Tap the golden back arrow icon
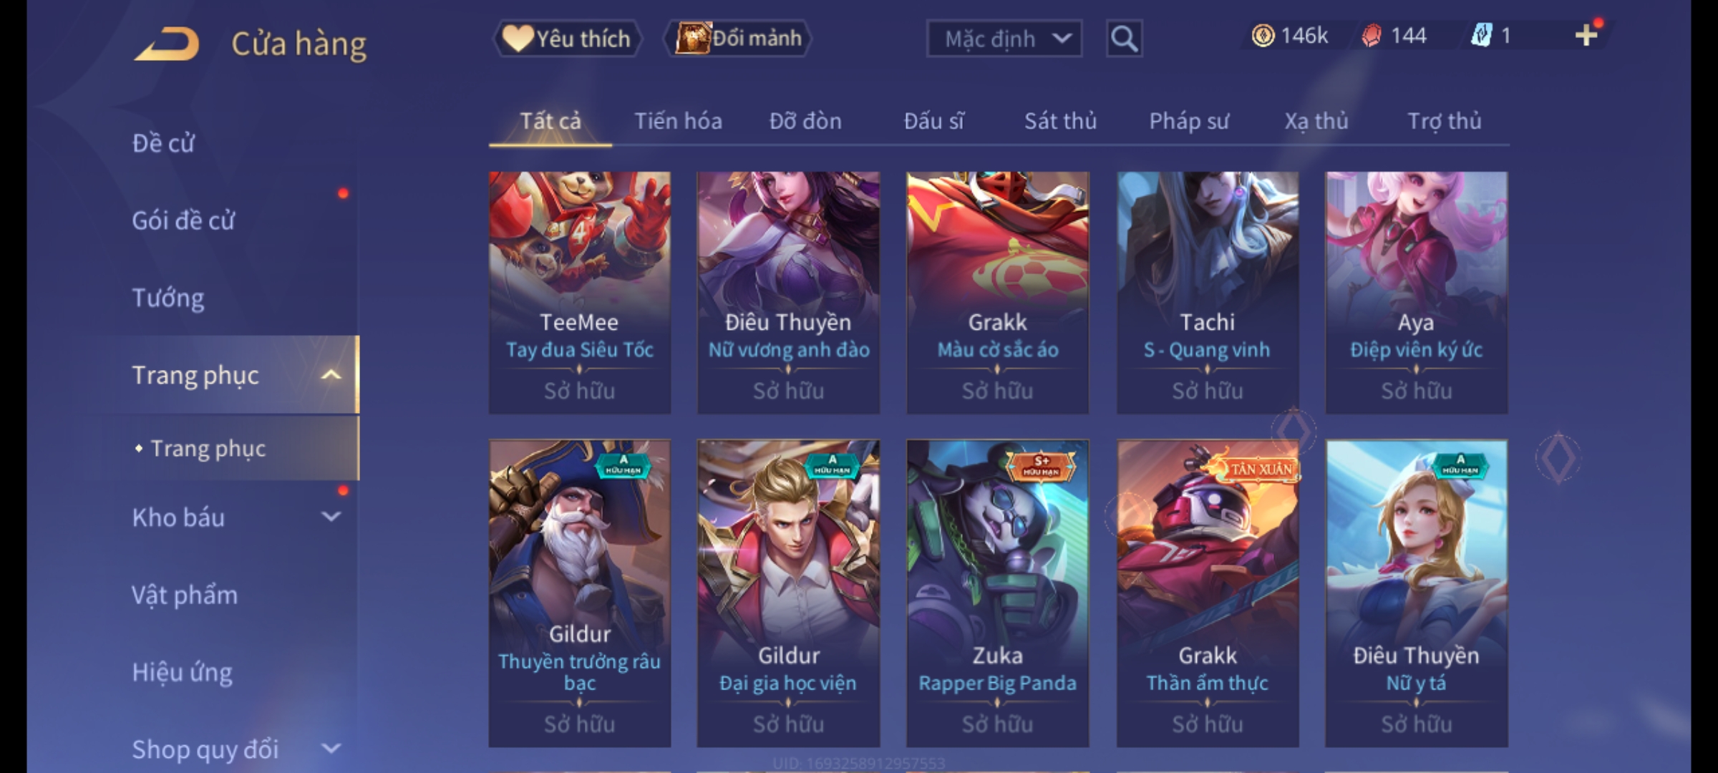 pyautogui.click(x=167, y=44)
